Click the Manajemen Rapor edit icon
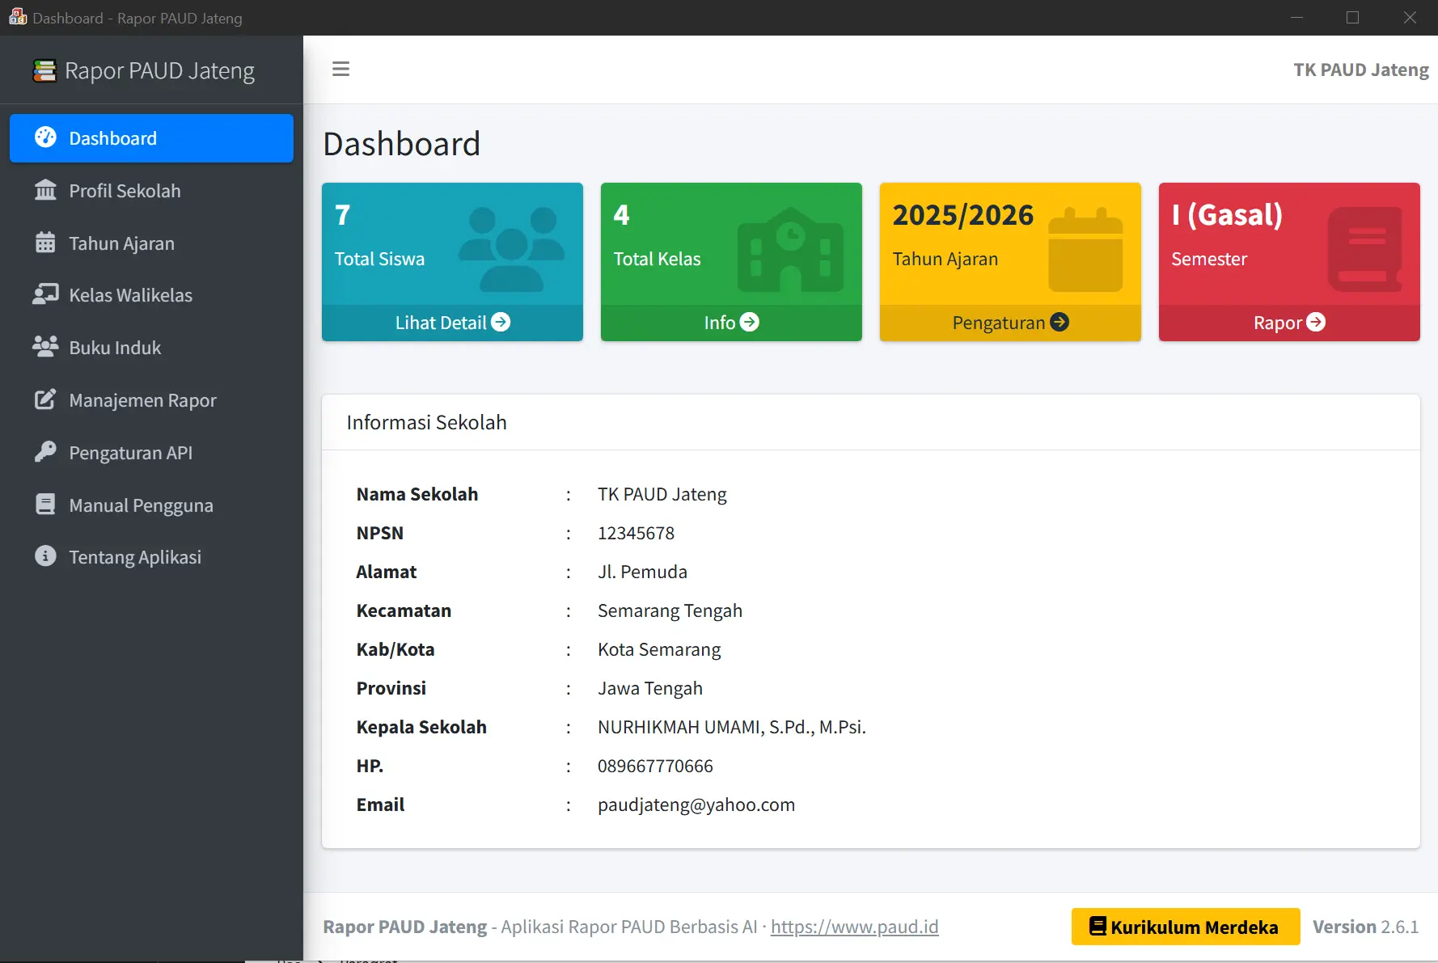The image size is (1438, 963). [46, 399]
